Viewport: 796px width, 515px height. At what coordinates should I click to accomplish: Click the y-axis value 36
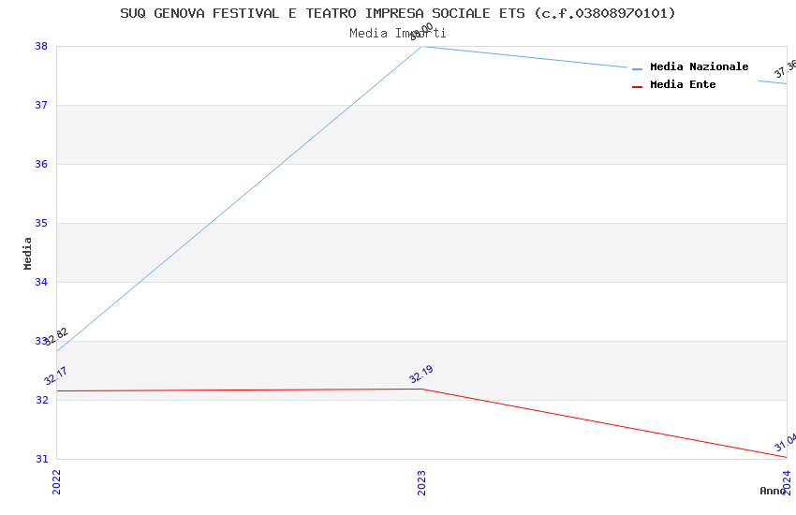[41, 164]
